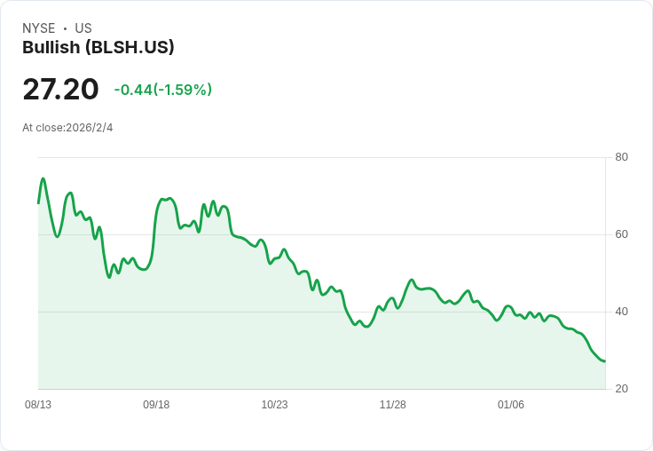Click the 20 value on the price axis
The width and height of the screenshot is (653, 451).
pos(621,389)
